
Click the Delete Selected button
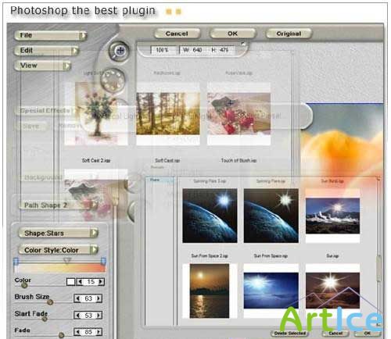tap(289, 333)
